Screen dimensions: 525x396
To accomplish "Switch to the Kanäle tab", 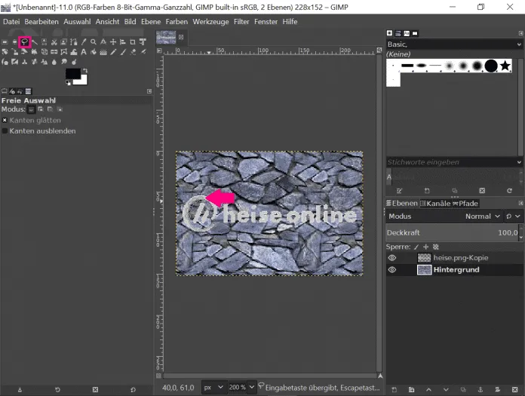I will coord(434,204).
